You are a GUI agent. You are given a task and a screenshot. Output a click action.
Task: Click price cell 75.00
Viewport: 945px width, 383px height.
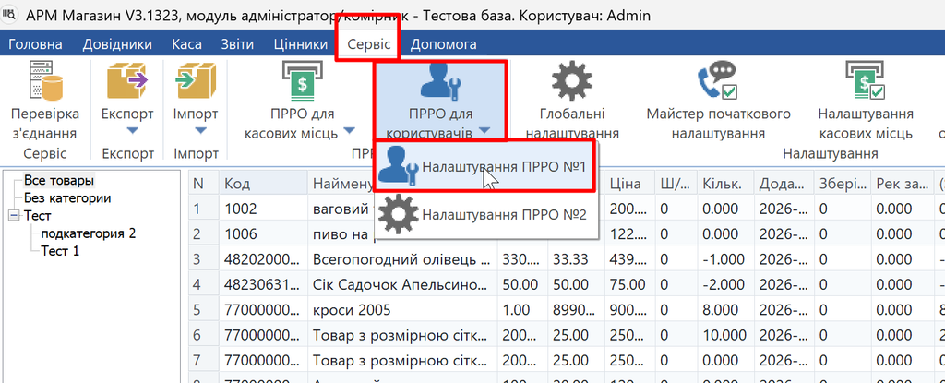tap(629, 284)
